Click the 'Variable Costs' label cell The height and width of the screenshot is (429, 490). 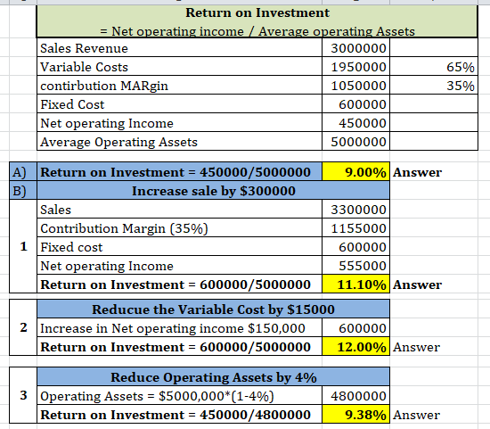point(179,66)
